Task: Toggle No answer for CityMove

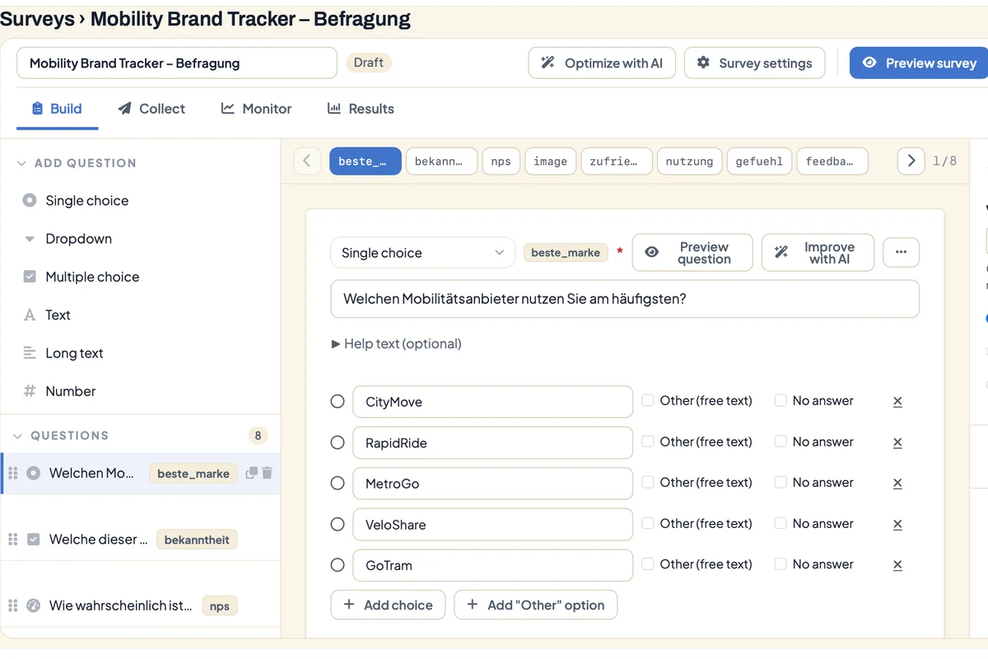Action: pyautogui.click(x=781, y=400)
